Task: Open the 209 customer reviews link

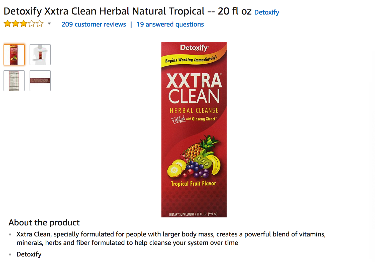Action: pos(94,24)
